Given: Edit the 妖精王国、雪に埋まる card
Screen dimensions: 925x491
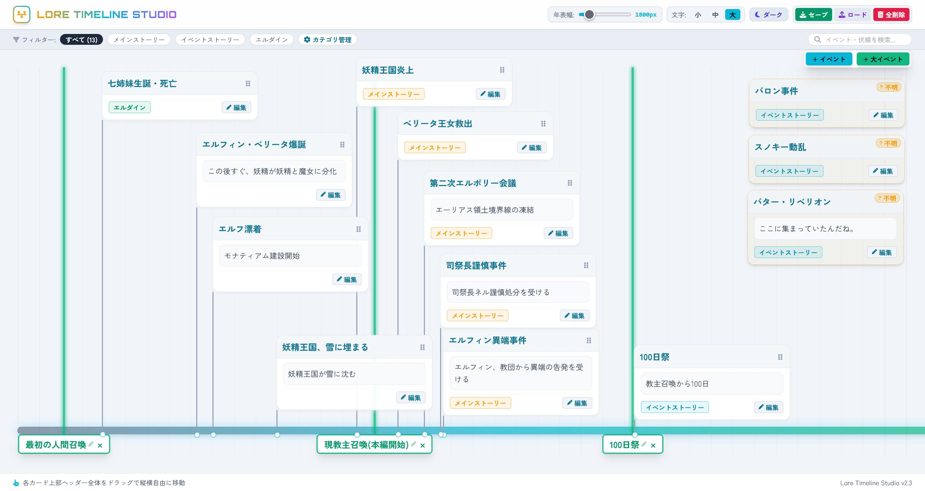Looking at the screenshot, I should click(411, 397).
